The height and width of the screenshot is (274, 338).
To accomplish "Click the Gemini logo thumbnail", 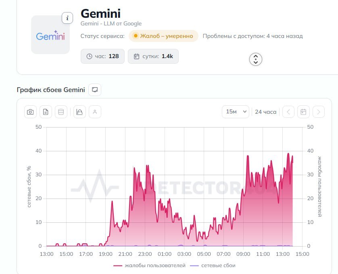I will pos(50,35).
